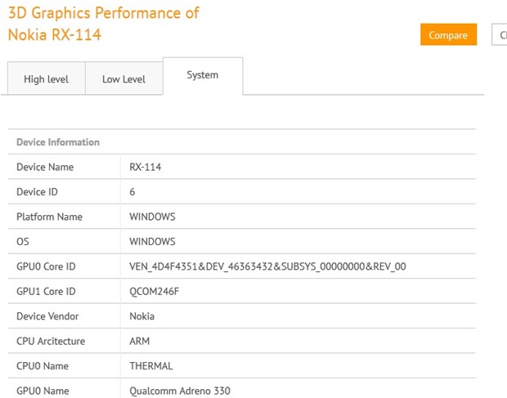
Task: Select the RX-114 device name value
Action: coord(145,167)
